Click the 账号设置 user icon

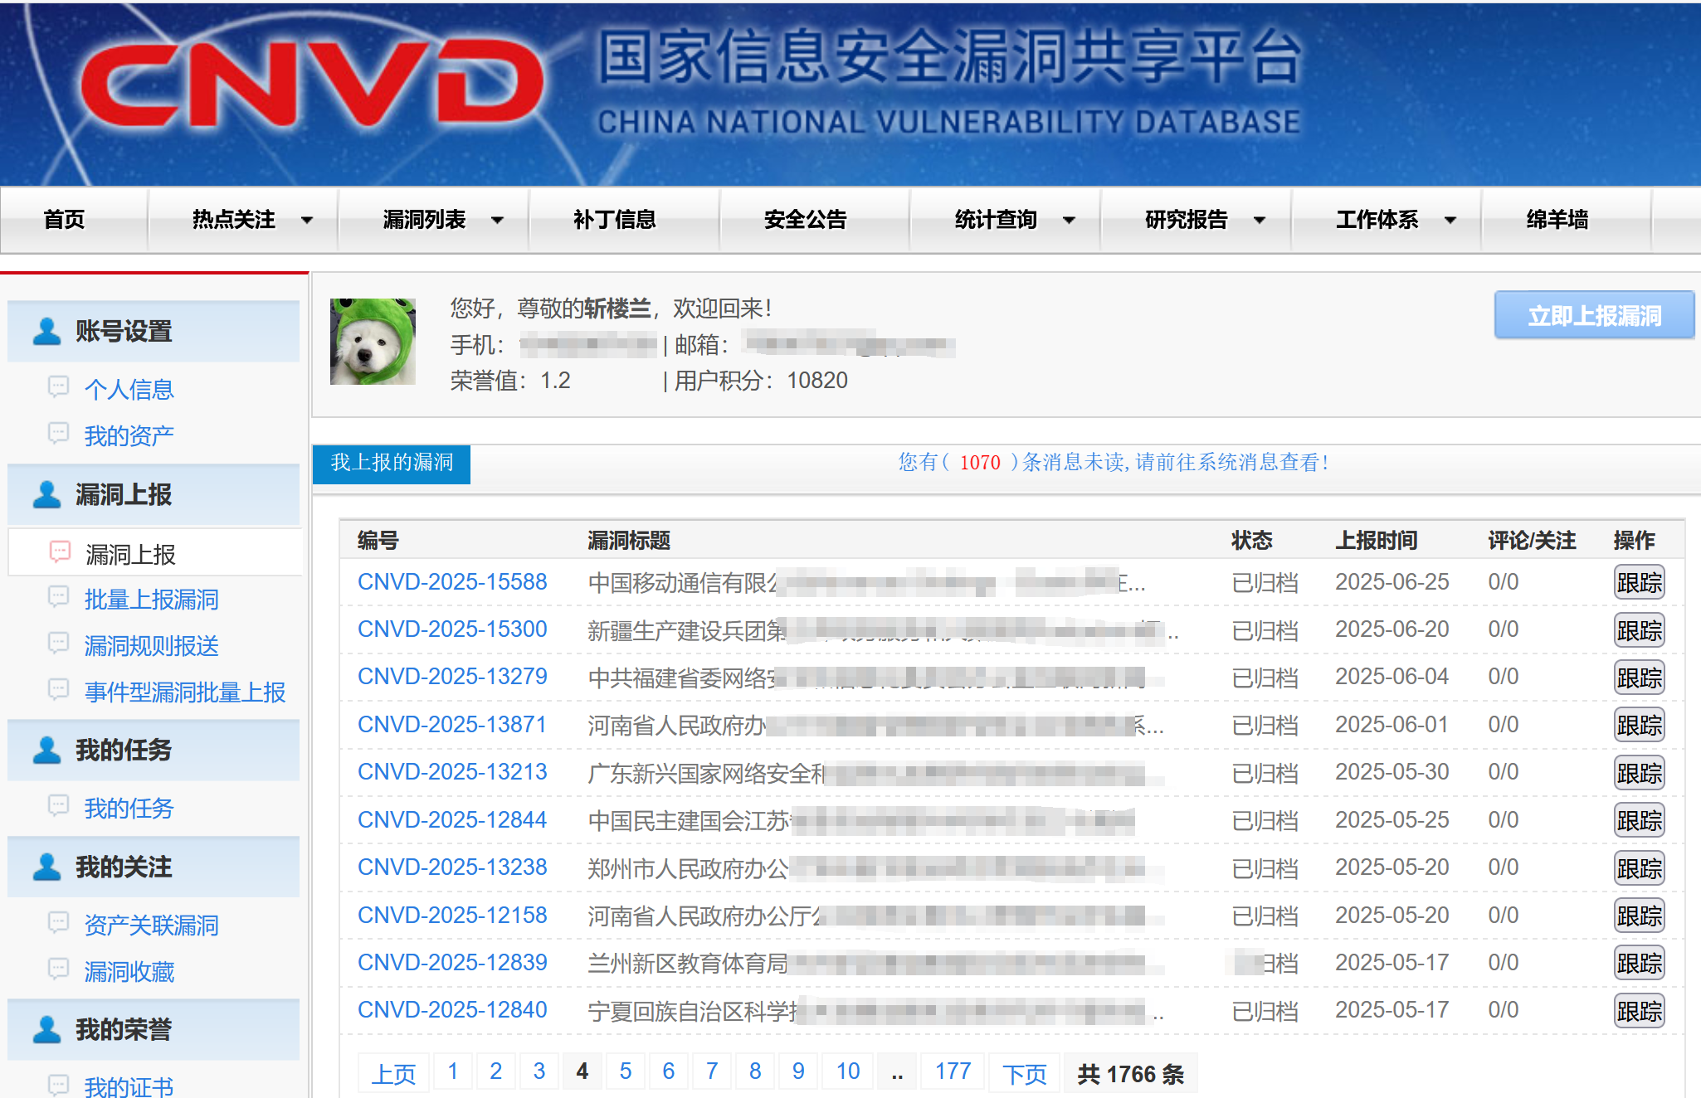coord(46,330)
